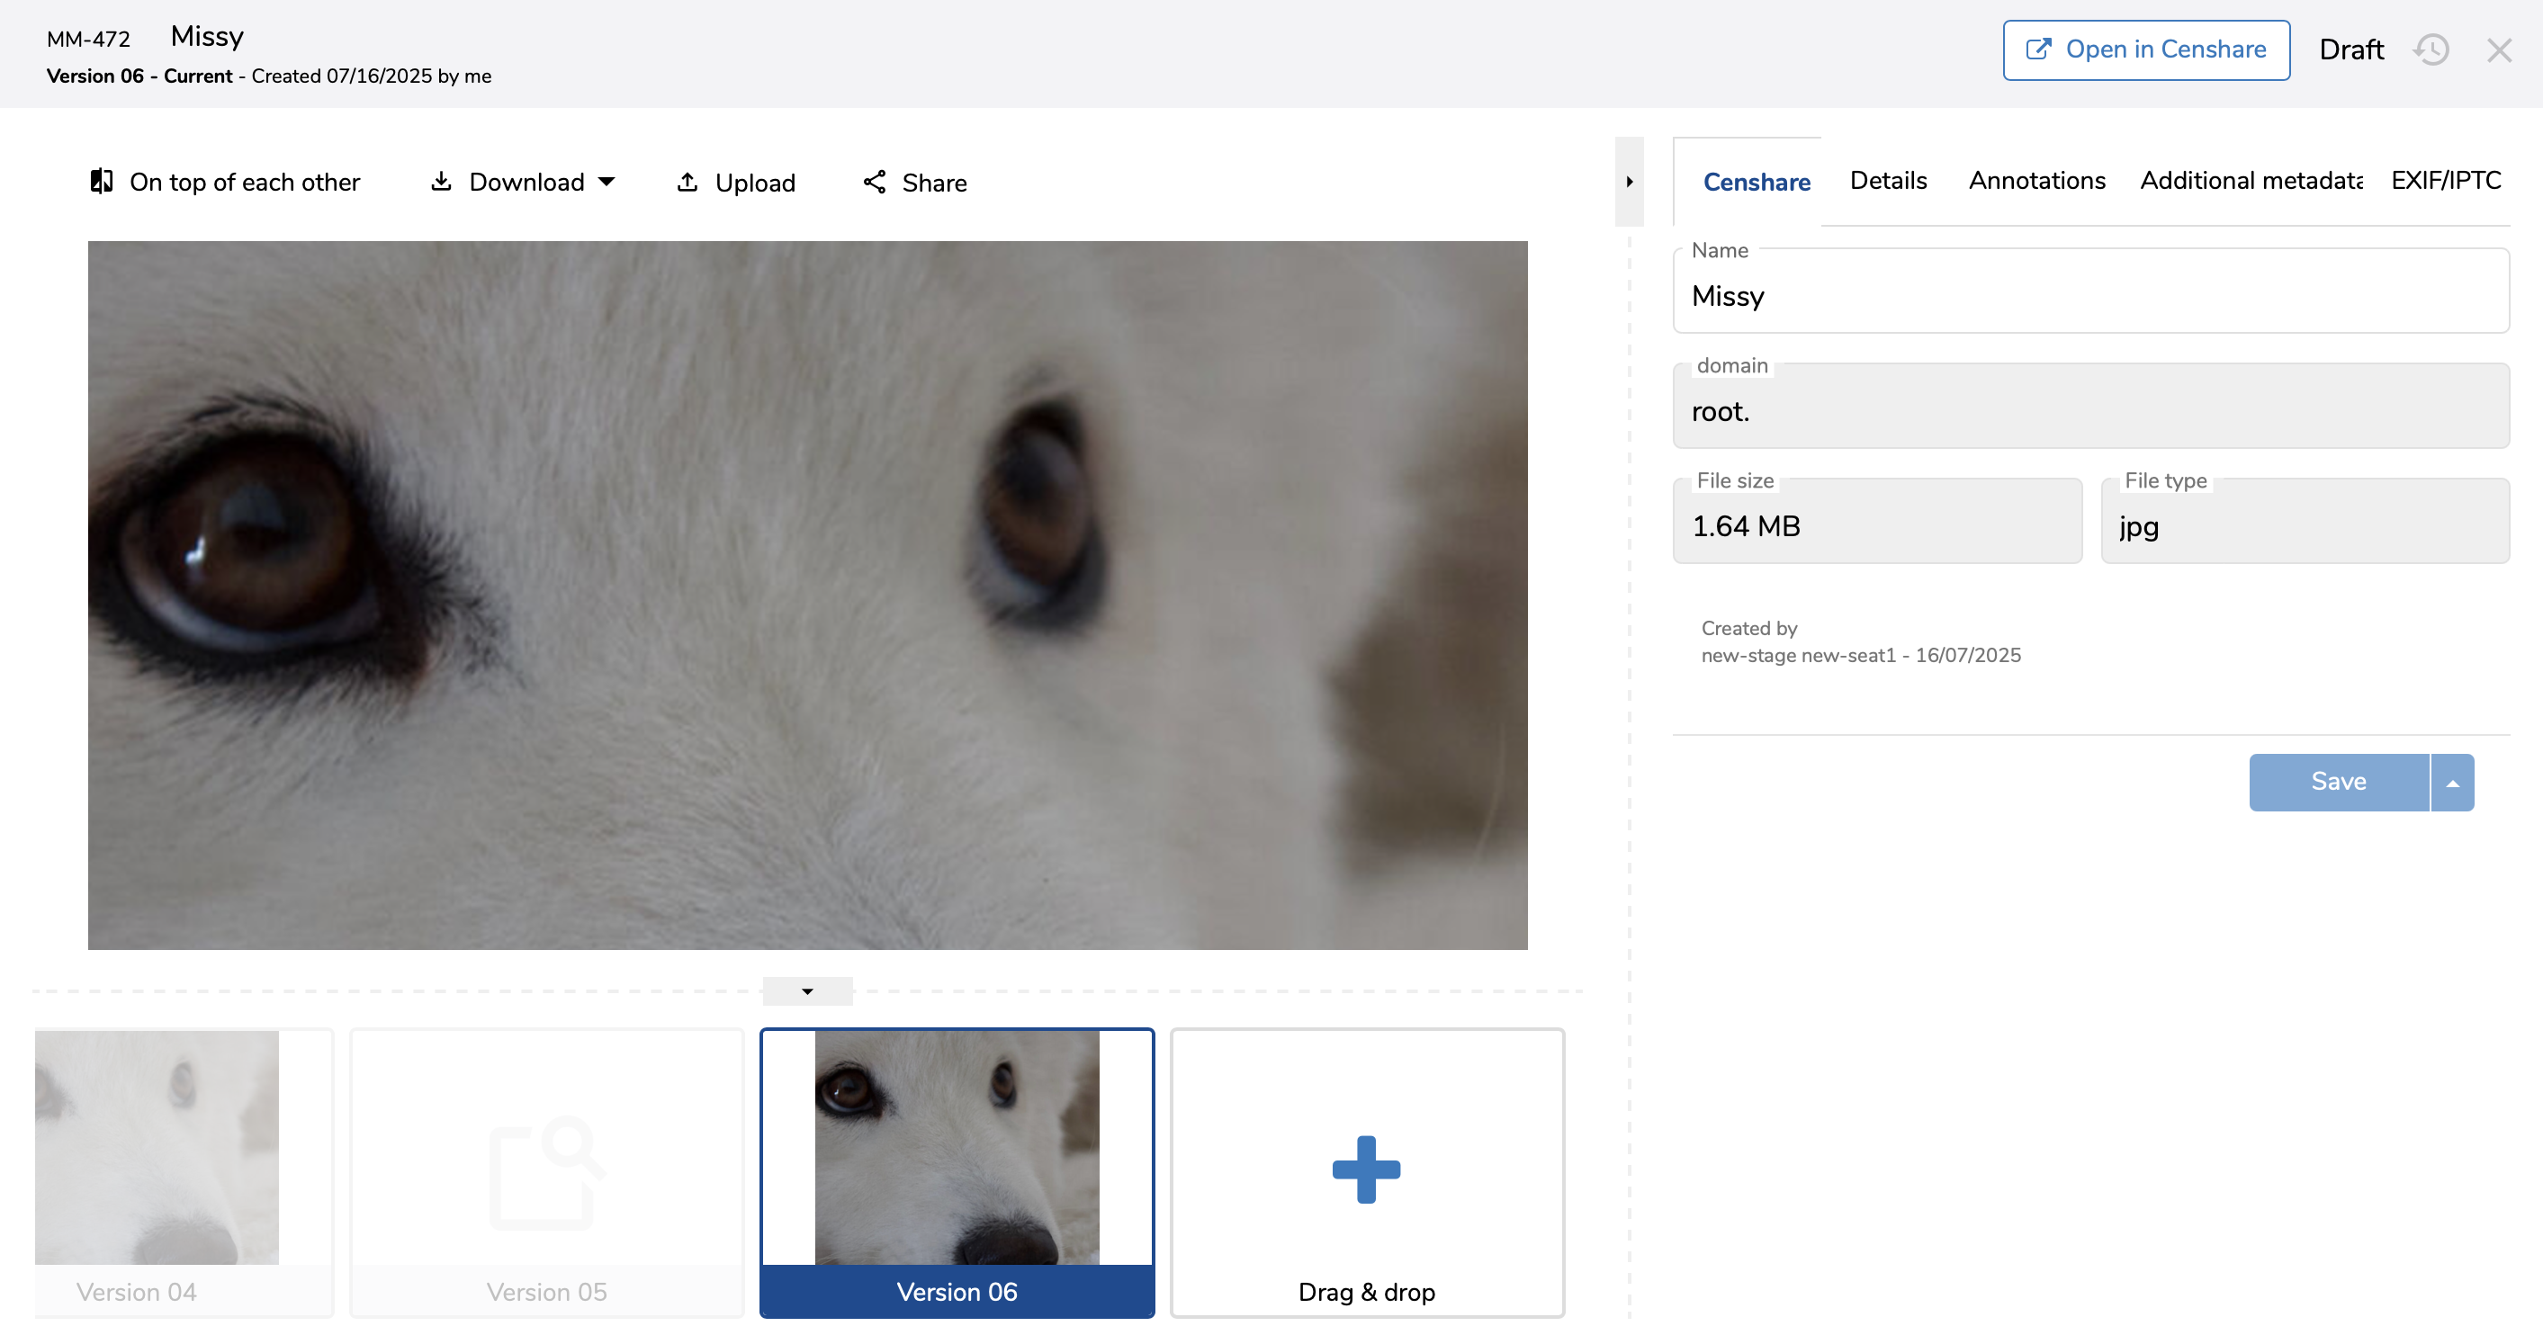Open the Annotations tab

2036,181
